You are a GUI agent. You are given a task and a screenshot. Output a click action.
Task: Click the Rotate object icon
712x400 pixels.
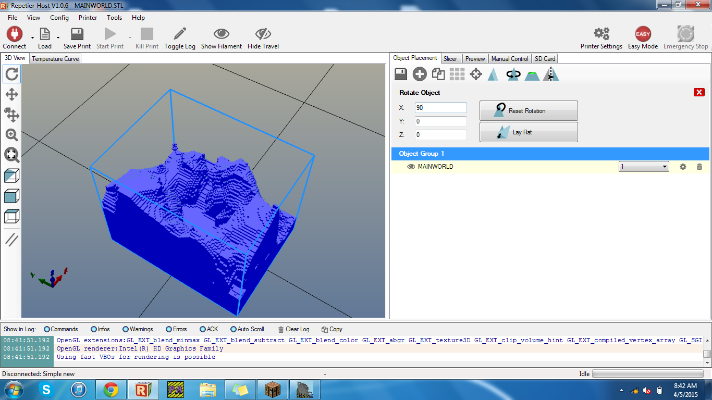pyautogui.click(x=513, y=74)
